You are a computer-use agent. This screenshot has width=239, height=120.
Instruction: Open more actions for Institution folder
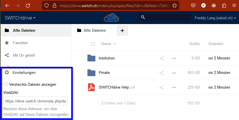pyautogui.click(x=174, y=58)
